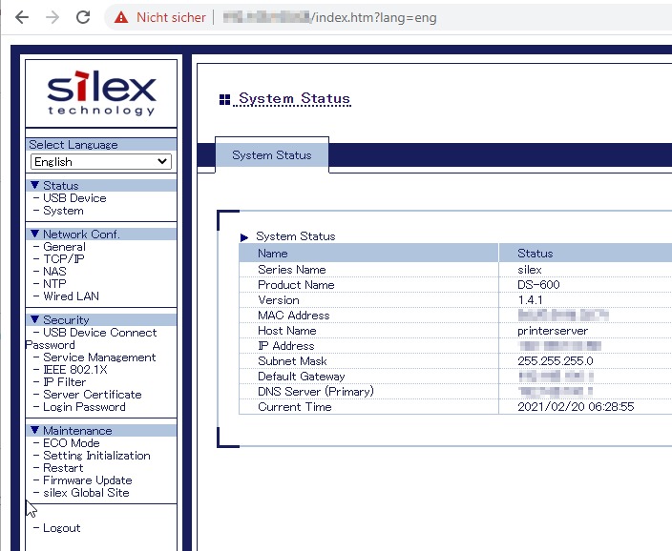Viewport: 672px width, 551px height.
Task: Click the browser address bar URL
Action: click(330, 17)
